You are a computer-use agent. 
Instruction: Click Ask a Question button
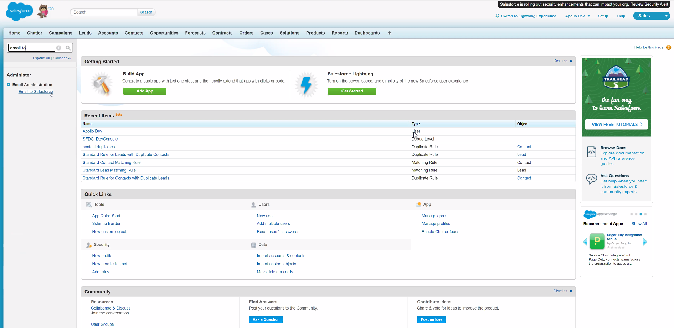(x=266, y=319)
